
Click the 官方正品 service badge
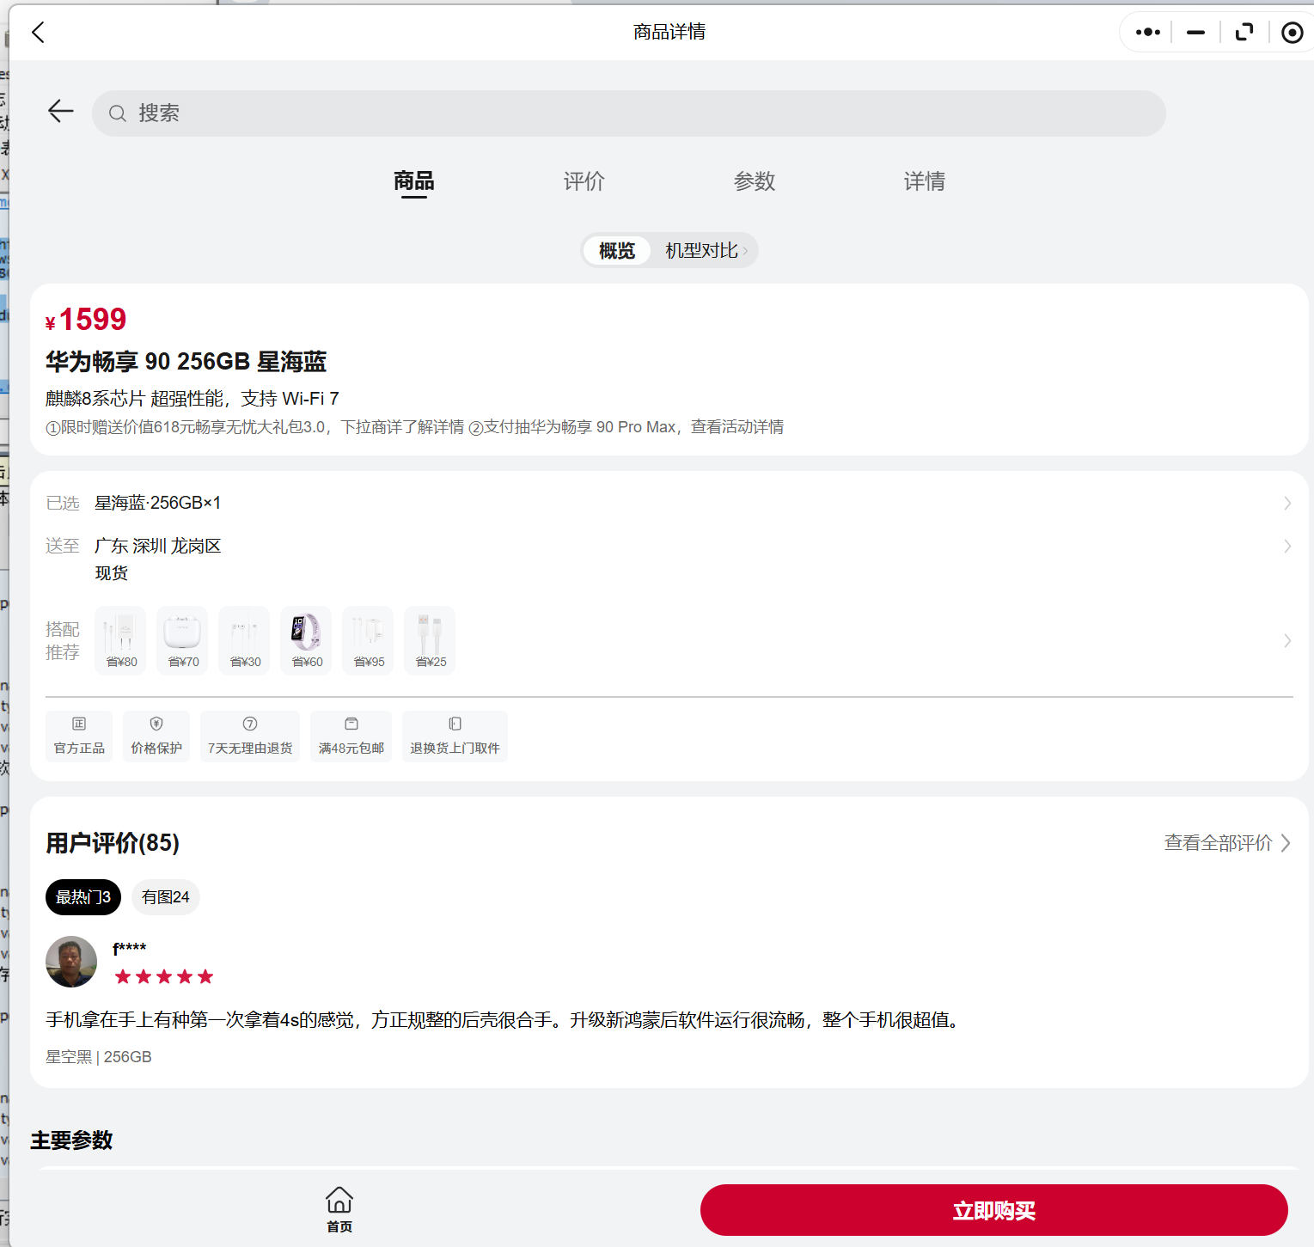click(79, 736)
